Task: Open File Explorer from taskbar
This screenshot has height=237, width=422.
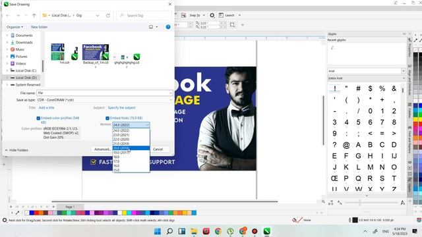Action: [194, 231]
